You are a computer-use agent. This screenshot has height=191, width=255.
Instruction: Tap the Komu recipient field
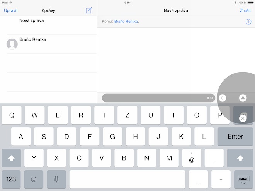pyautogui.click(x=176, y=22)
